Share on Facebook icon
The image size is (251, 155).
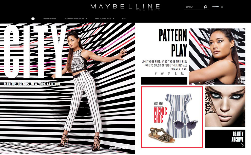pyautogui.click(x=156, y=74)
